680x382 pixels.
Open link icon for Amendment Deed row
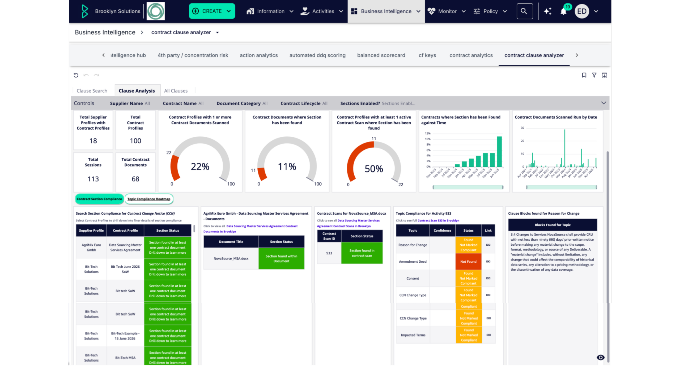pyautogui.click(x=488, y=262)
